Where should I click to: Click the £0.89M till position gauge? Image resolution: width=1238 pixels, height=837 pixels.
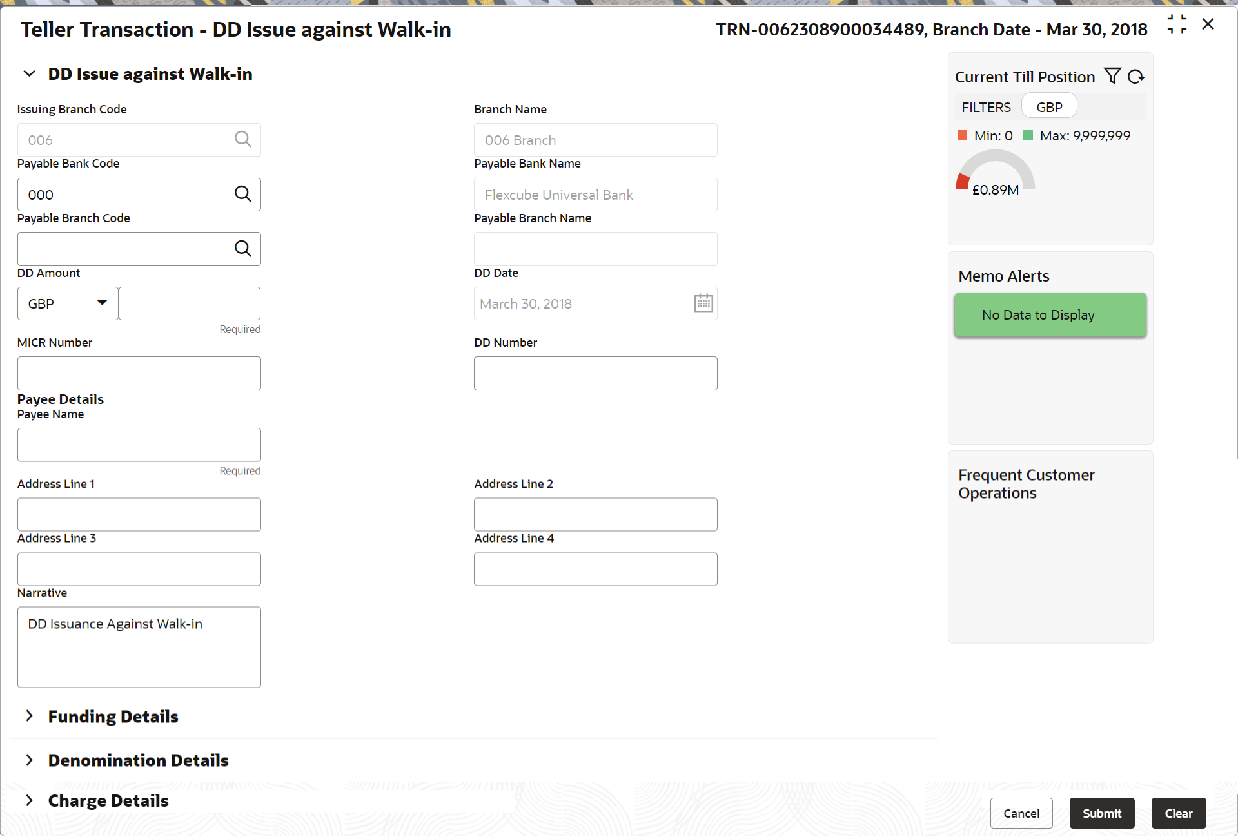coord(996,173)
